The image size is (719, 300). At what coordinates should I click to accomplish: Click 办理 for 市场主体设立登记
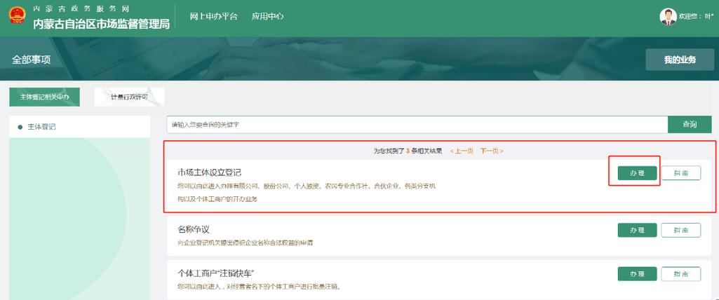pos(637,173)
